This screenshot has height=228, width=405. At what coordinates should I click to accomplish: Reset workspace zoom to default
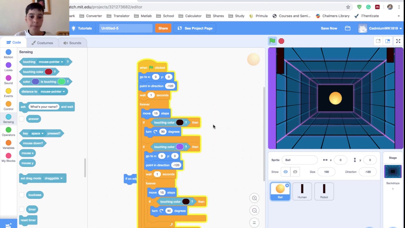tap(254, 223)
